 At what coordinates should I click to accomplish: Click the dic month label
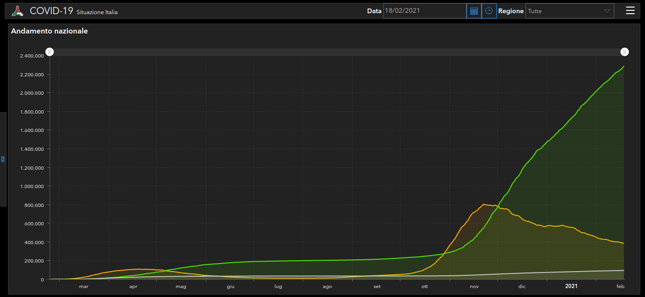522,286
